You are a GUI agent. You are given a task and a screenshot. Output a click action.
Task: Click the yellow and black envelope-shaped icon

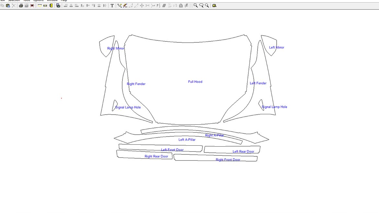point(45,6)
